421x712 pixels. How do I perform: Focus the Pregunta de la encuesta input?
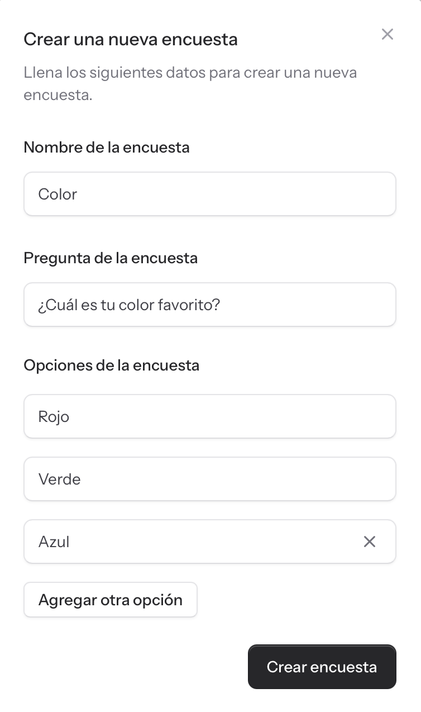[210, 305]
